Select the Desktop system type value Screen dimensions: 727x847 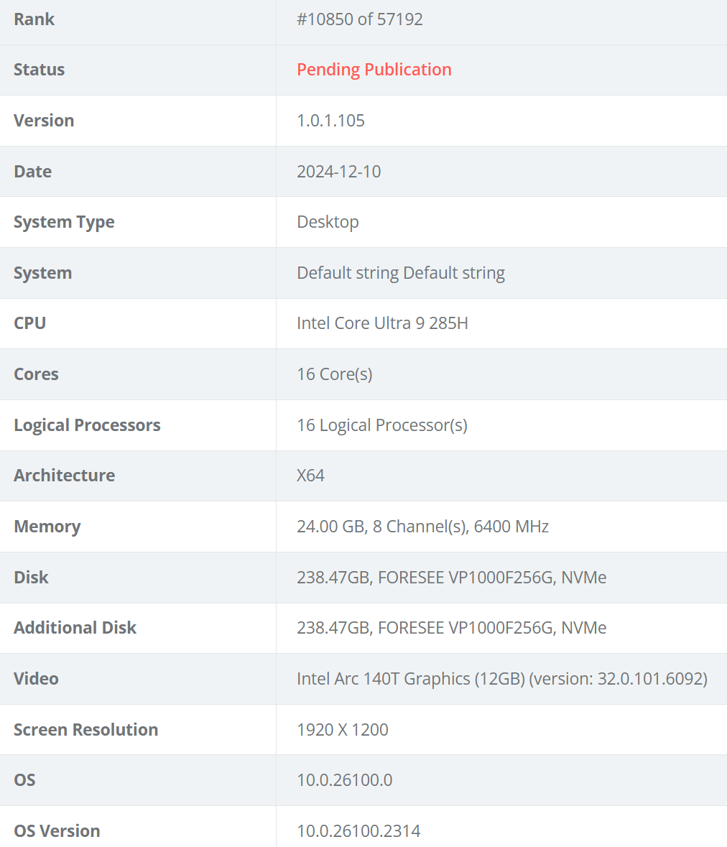328,222
